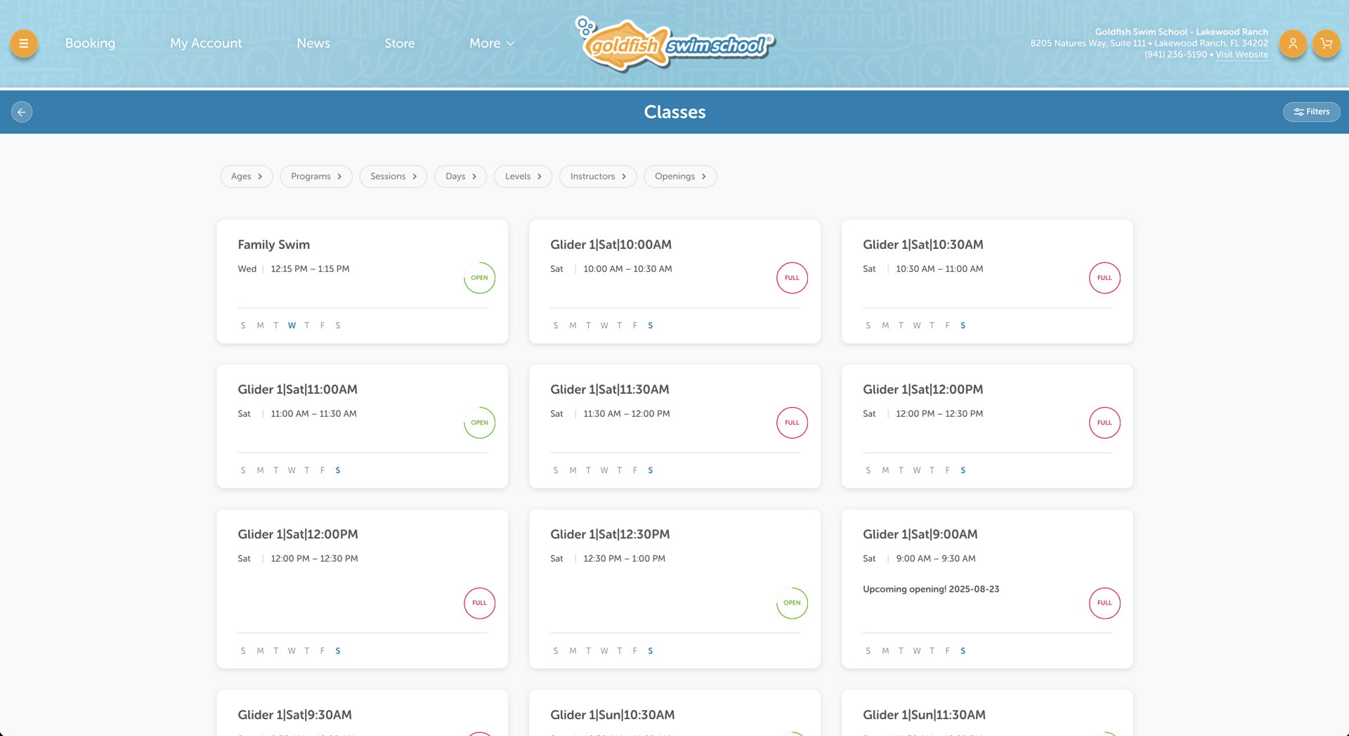Open the Glider 1|Sat|11:30AM class title
Image resolution: width=1349 pixels, height=736 pixels.
click(610, 389)
